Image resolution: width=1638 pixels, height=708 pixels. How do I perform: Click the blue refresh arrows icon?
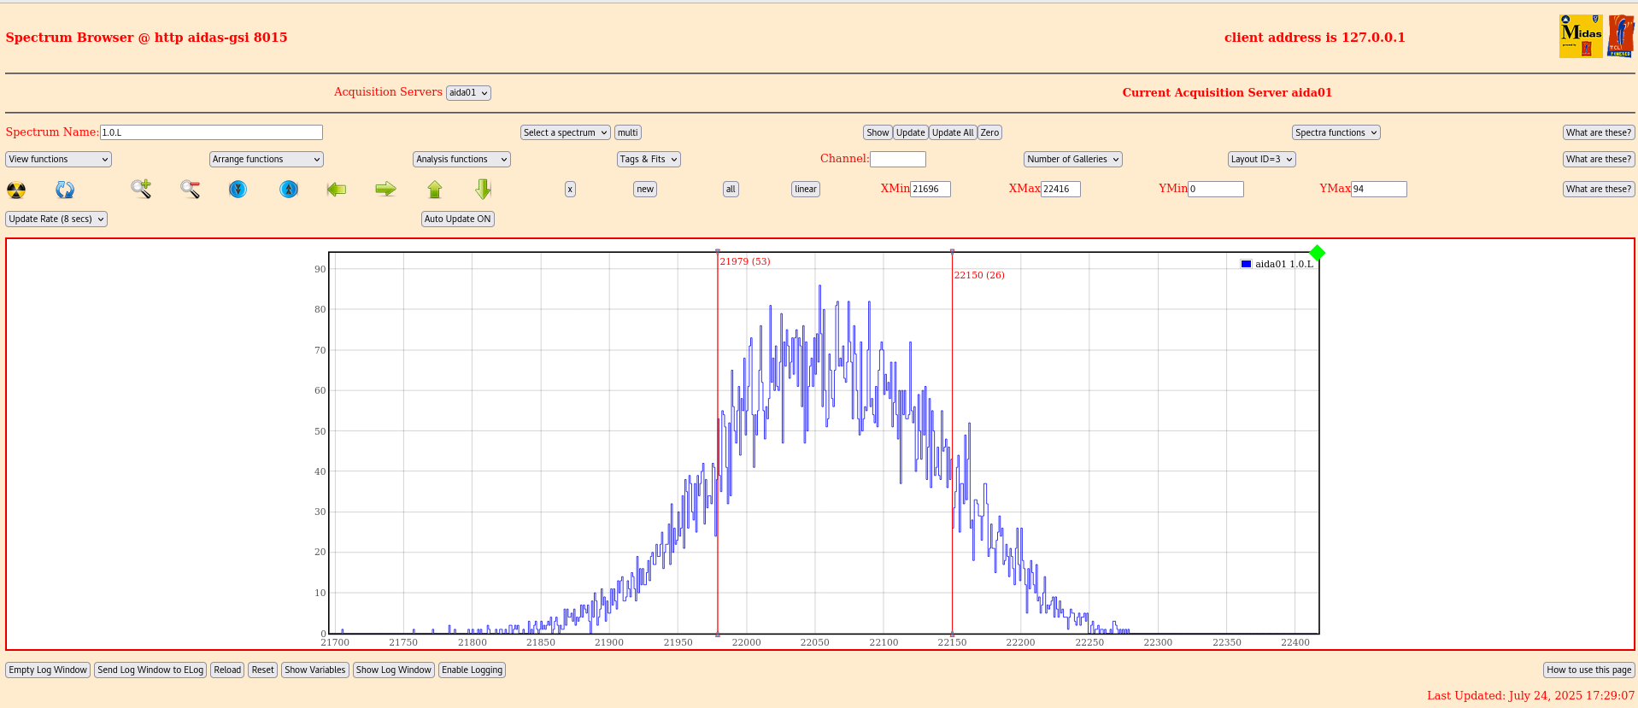[65, 190]
